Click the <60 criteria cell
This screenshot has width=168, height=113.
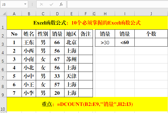(x=125, y=42)
